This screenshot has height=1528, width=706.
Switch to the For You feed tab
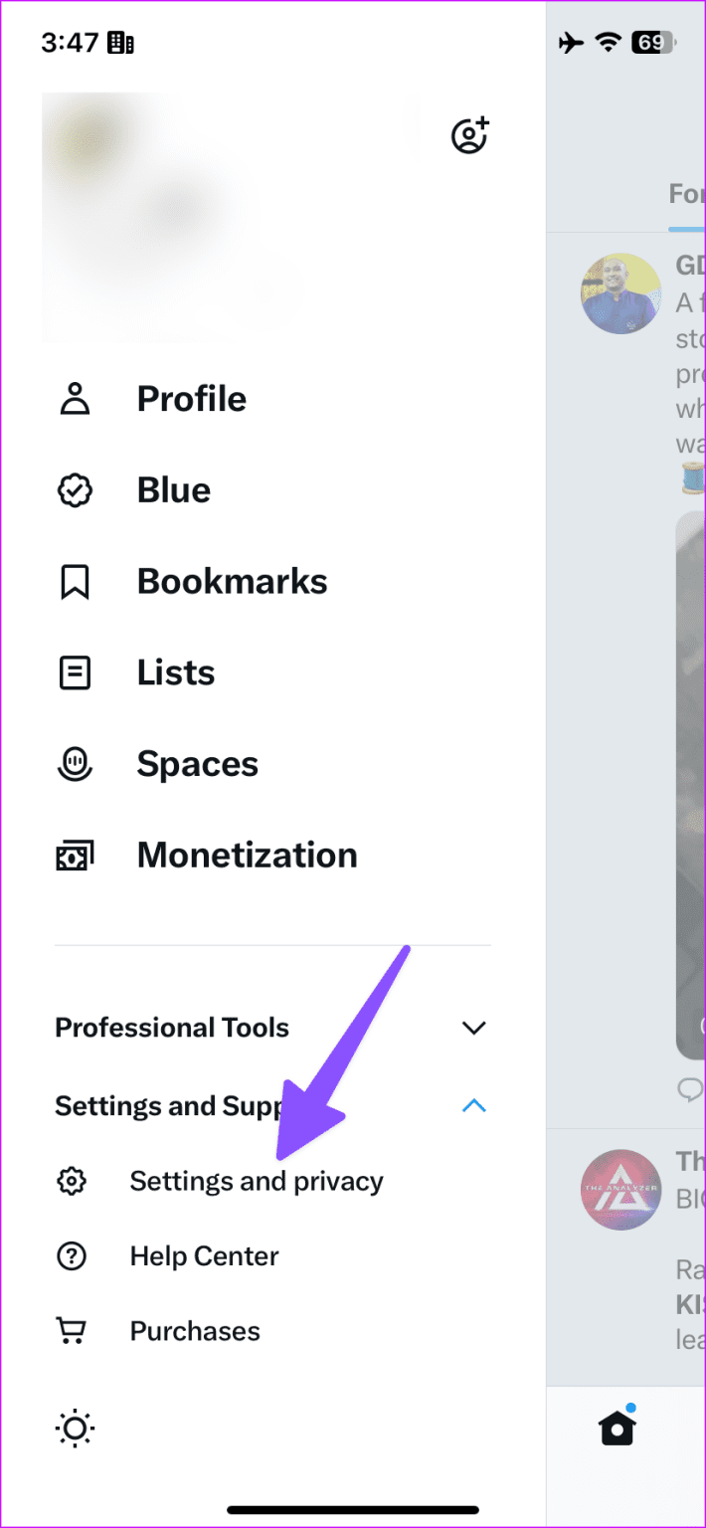[685, 193]
